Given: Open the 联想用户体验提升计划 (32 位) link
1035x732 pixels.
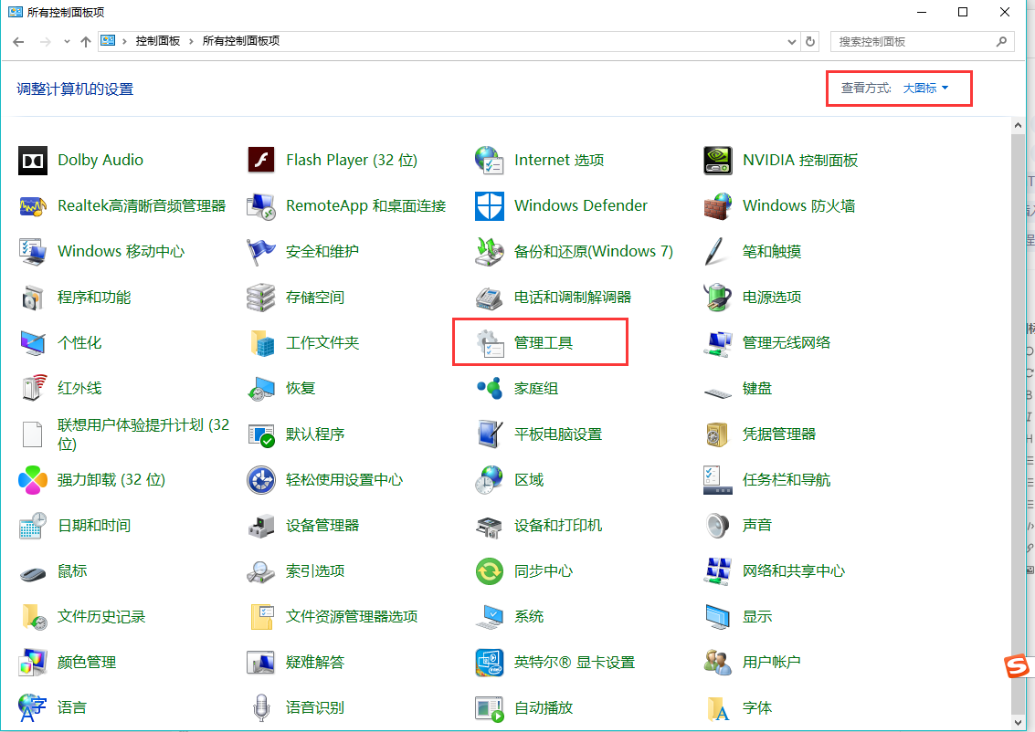Looking at the screenshot, I should (x=143, y=434).
